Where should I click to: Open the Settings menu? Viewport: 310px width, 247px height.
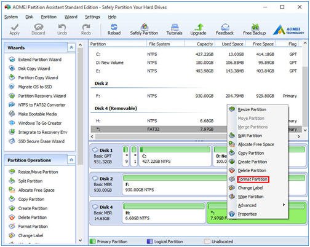click(x=92, y=17)
